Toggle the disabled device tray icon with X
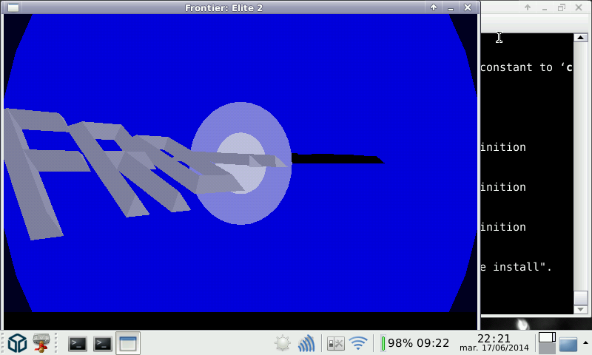The image size is (592, 355). (335, 343)
